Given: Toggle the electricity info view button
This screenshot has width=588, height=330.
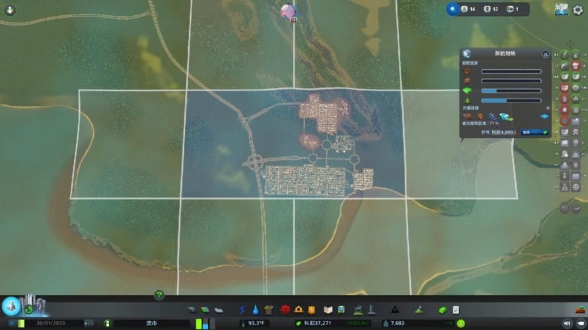Looking at the screenshot, I should coord(565,55).
